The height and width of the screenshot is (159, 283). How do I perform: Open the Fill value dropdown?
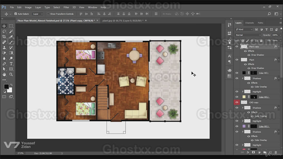pos(280,41)
